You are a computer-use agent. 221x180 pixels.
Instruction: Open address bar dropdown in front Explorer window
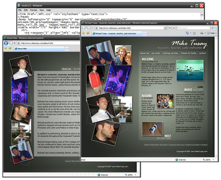click(x=165, y=28)
